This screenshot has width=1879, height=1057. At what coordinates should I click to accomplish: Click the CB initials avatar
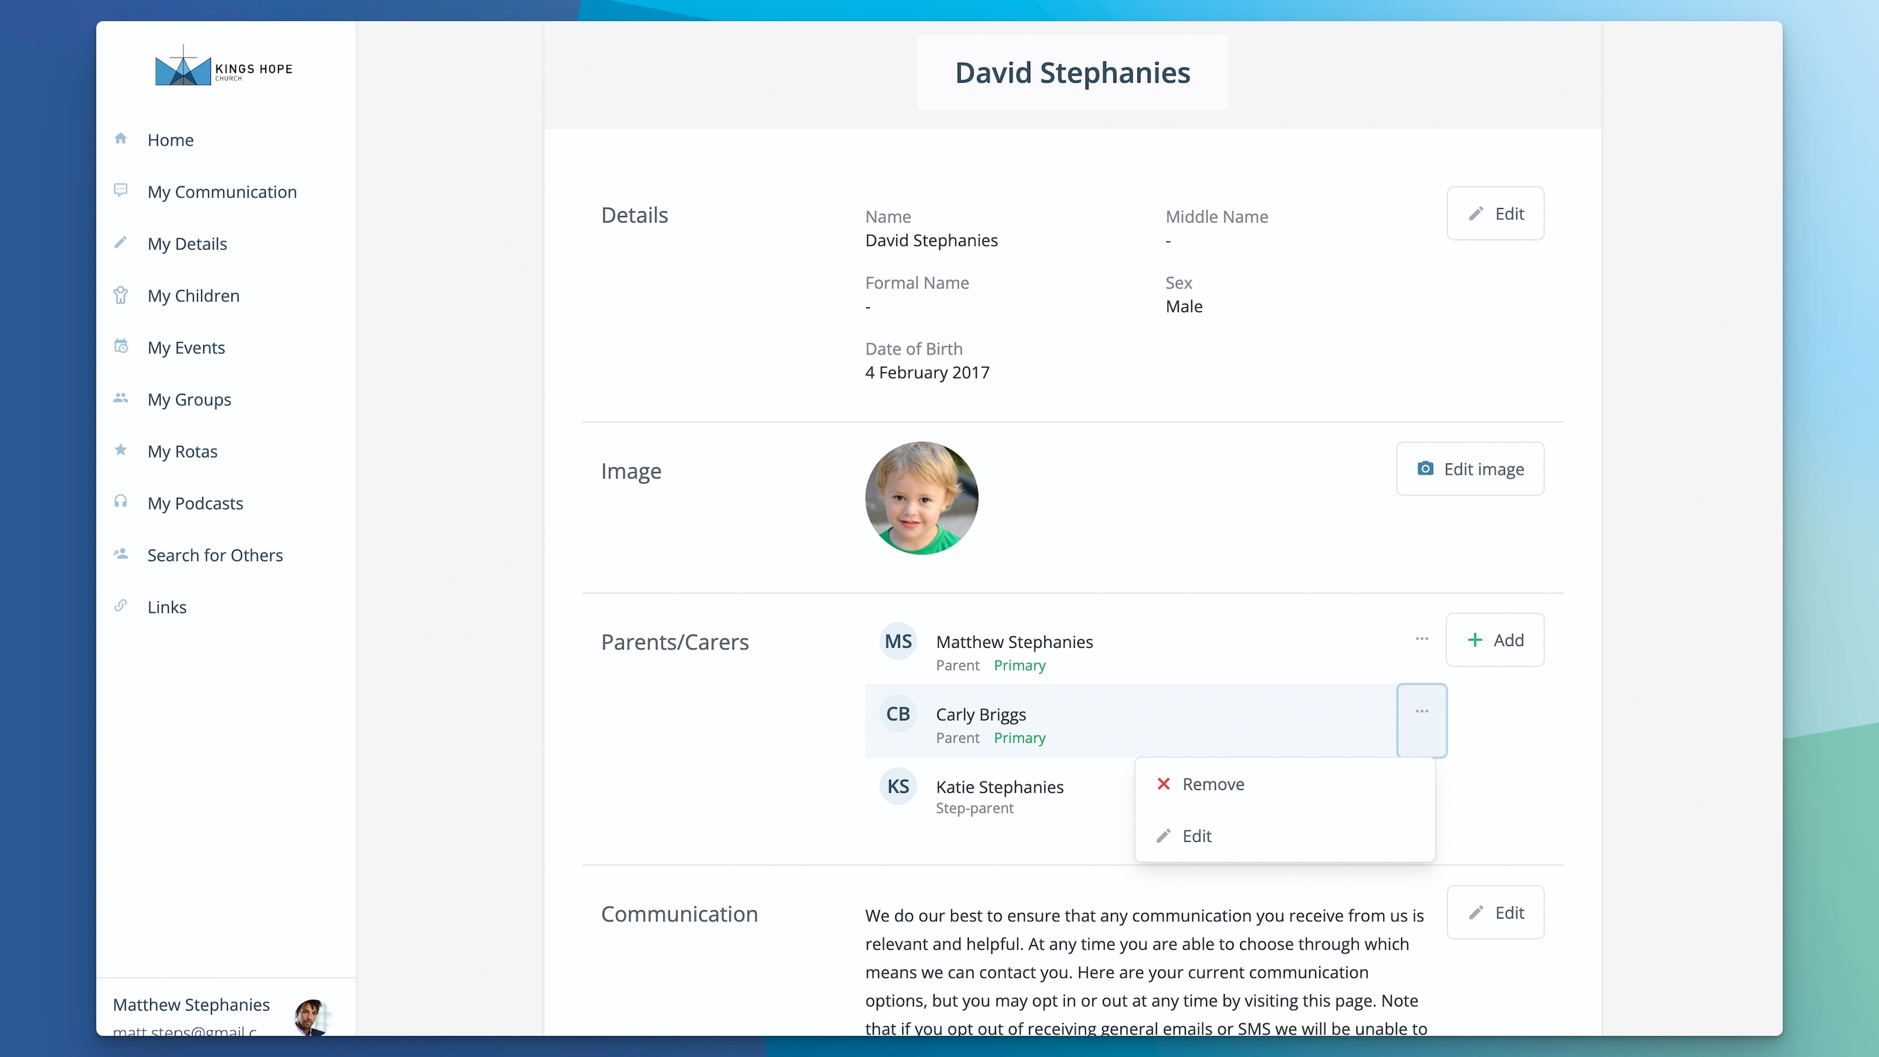click(x=898, y=714)
